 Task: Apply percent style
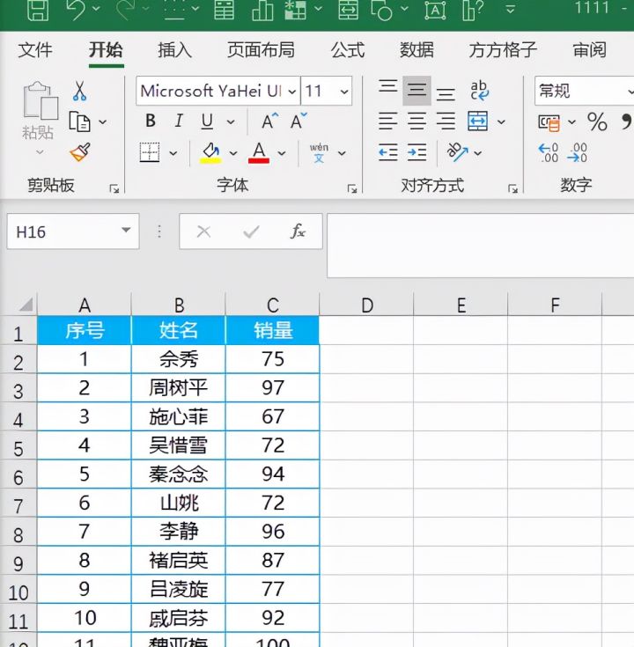pyautogui.click(x=597, y=121)
